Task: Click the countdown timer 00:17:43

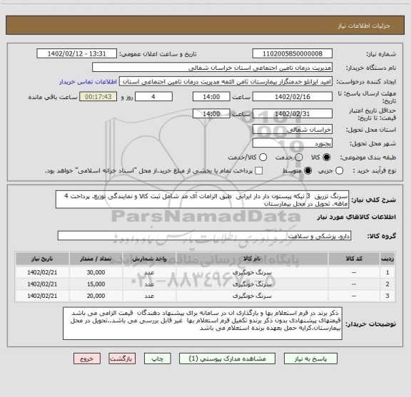Action: tap(98, 97)
